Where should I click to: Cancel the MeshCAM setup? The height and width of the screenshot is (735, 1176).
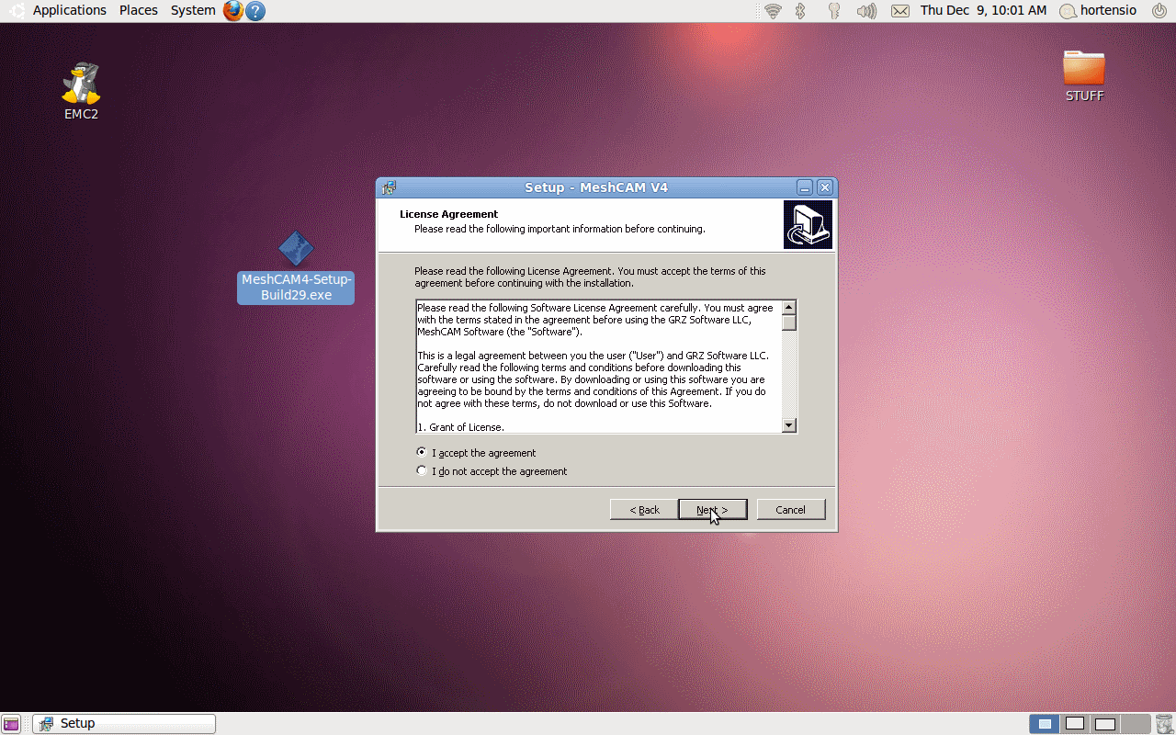[790, 510]
